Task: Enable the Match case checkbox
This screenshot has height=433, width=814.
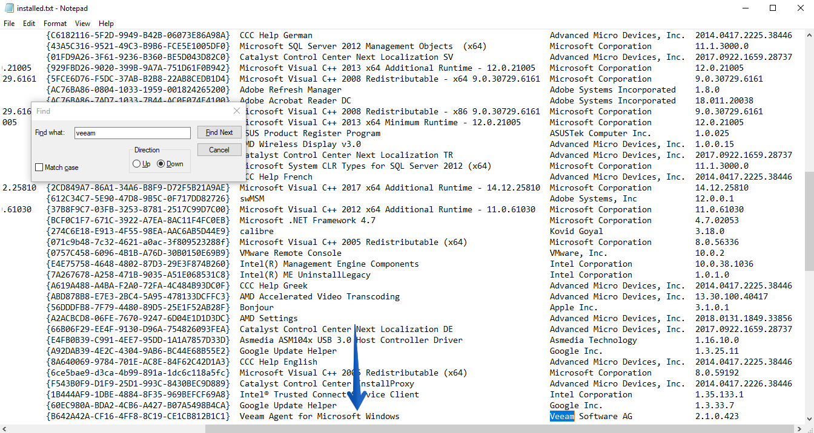Action: tap(39, 168)
